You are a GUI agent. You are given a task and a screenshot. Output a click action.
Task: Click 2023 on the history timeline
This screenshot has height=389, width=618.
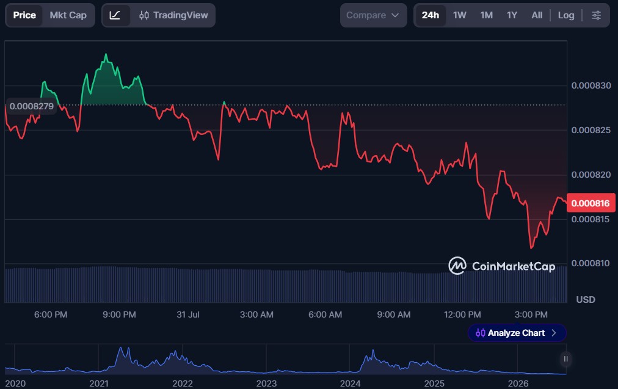click(x=266, y=384)
